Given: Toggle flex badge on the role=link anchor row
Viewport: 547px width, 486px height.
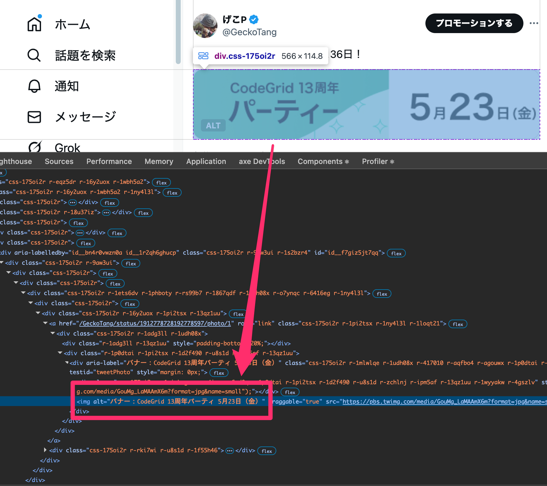Looking at the screenshot, I should point(458,324).
